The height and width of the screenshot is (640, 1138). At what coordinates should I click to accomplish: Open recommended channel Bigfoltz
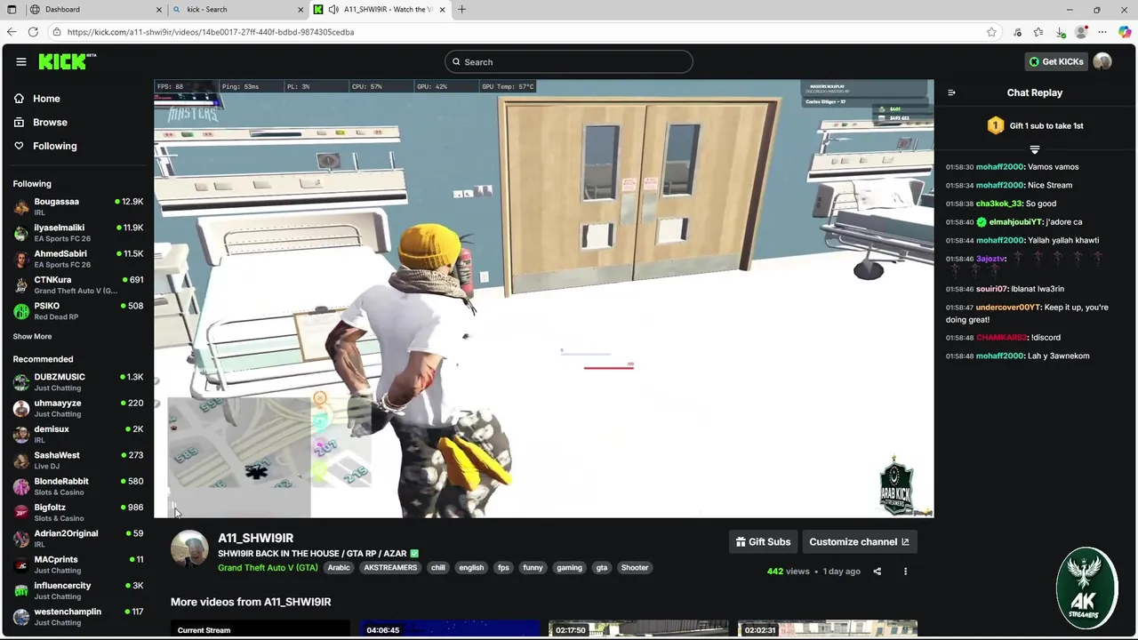(x=77, y=513)
